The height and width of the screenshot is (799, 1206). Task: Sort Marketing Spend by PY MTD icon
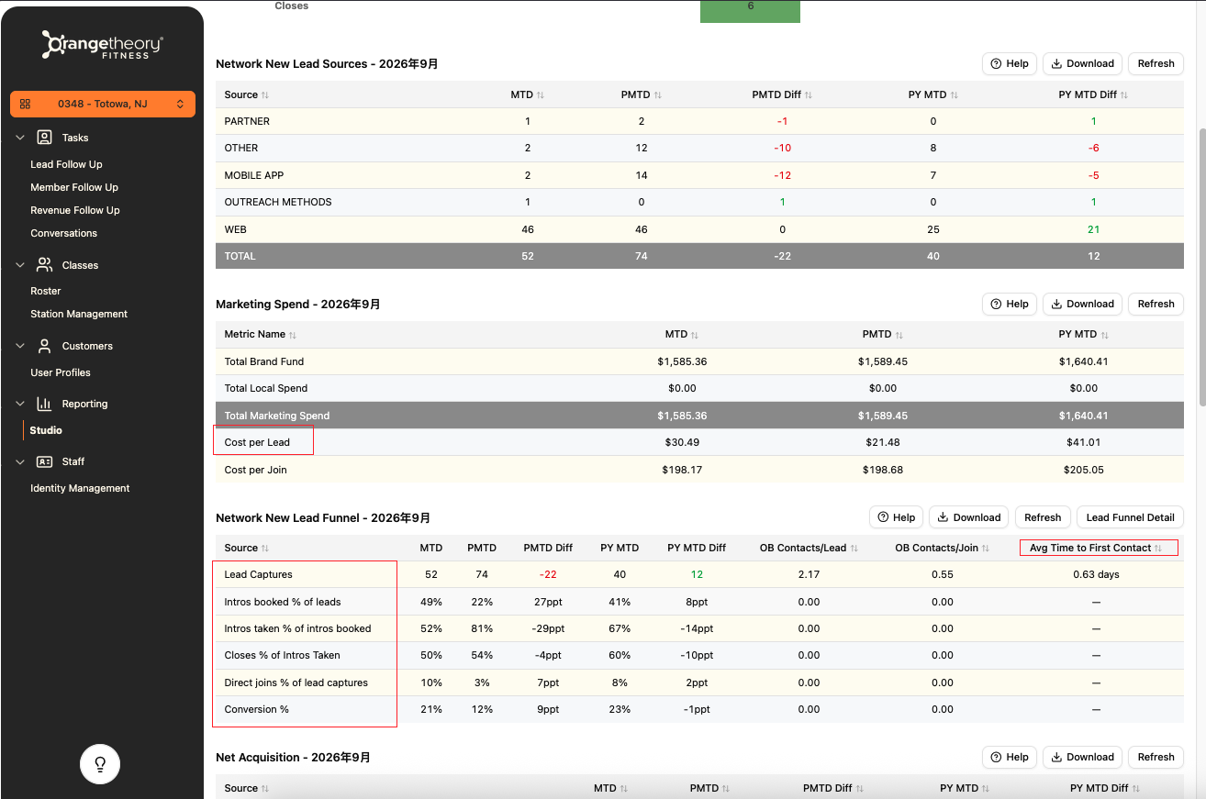tap(1104, 335)
